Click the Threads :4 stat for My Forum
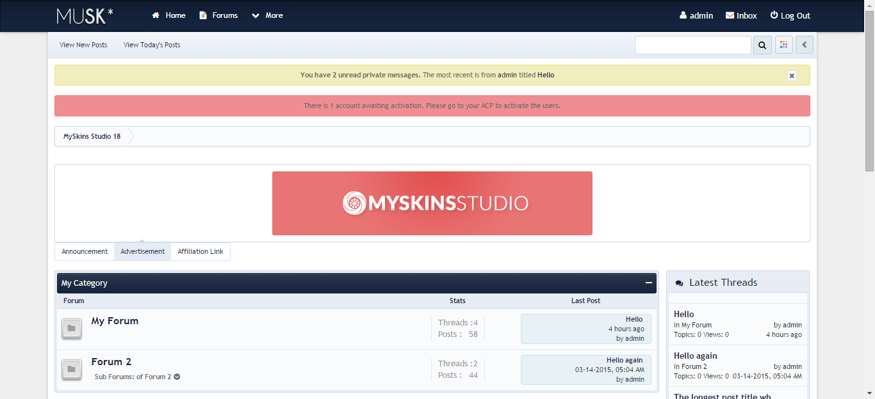Viewport: 875px width, 399px height. coord(458,323)
